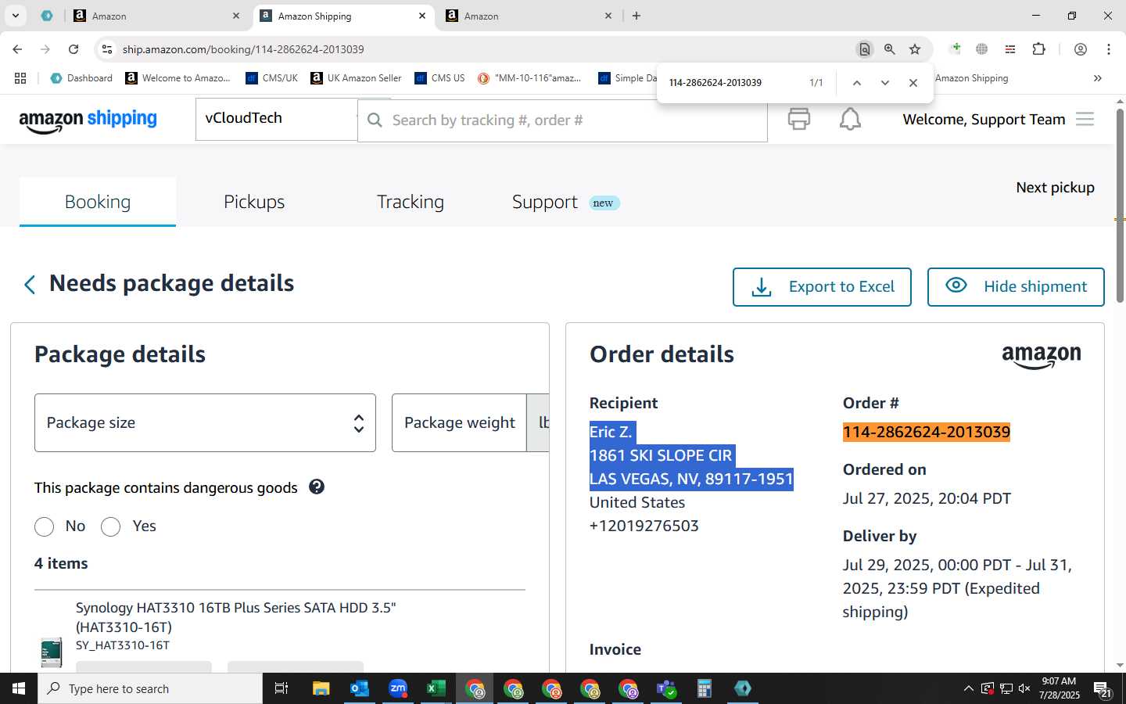Screen dimensions: 1126x704
Task: Click the Search by tracking # field
Action: (x=562, y=120)
